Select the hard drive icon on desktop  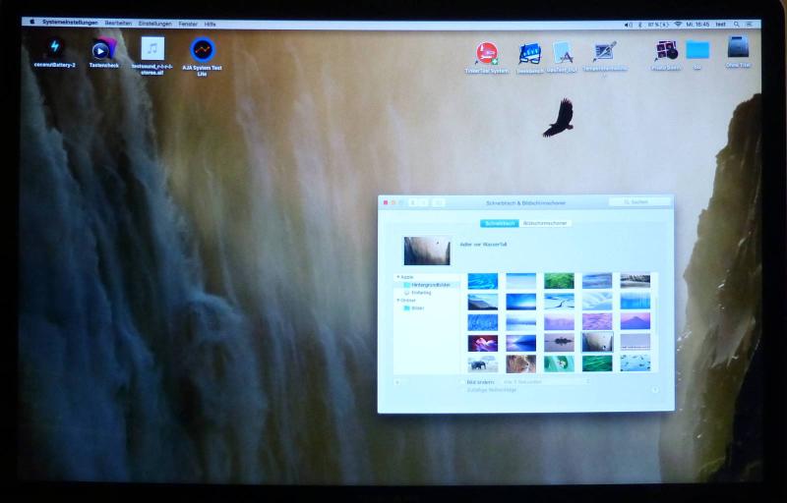pos(738,48)
